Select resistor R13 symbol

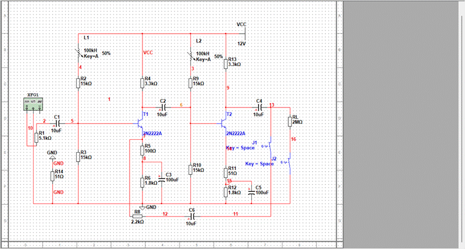226,64
